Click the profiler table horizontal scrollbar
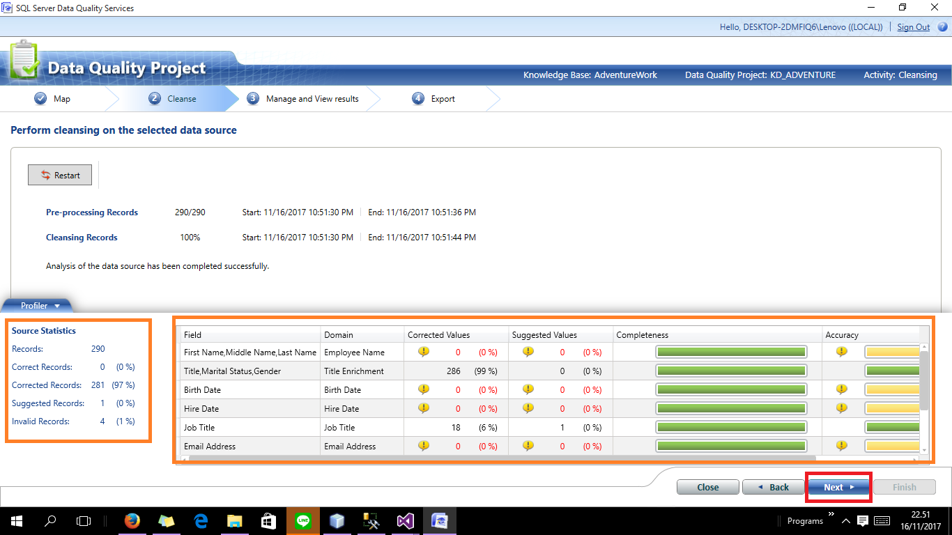 pos(502,458)
